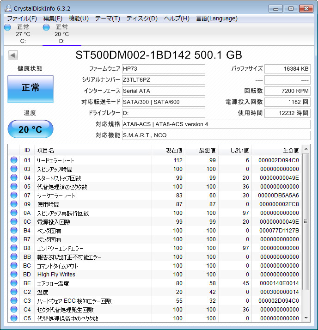Click the scrollbar down arrow in attribute list
318x330 pixels.
(306, 318)
